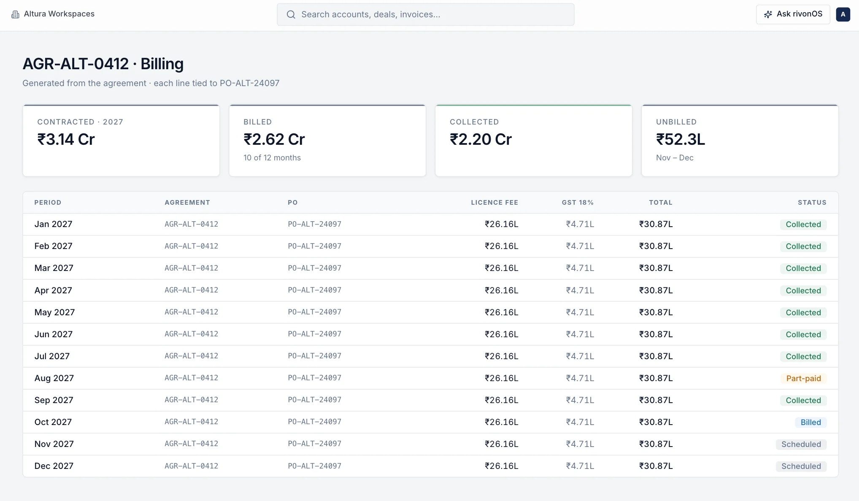Click the Collected badge in the Jan 2027 row

(x=803, y=225)
